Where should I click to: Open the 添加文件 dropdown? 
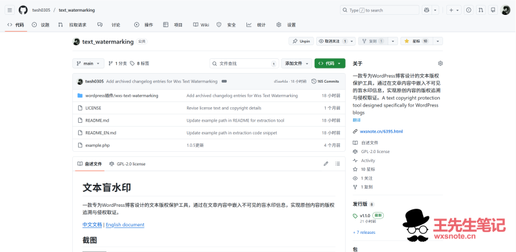coord(297,63)
